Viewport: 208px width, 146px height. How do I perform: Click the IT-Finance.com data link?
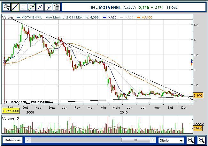pos(28,102)
